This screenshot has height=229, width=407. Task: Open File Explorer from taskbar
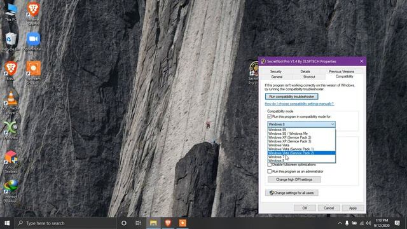click(x=153, y=223)
